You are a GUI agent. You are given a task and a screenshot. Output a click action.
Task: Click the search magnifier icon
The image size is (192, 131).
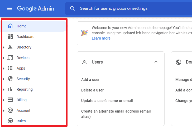pos(72,8)
